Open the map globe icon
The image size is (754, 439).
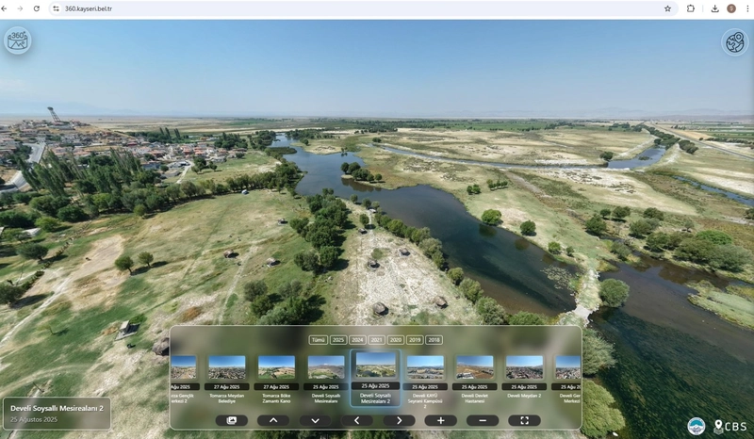pyautogui.click(x=734, y=42)
